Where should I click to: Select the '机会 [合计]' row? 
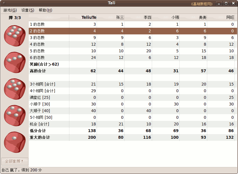click(x=133, y=124)
